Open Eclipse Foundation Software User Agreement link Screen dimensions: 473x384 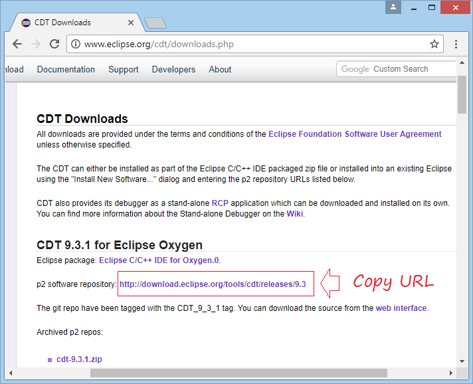click(x=355, y=134)
